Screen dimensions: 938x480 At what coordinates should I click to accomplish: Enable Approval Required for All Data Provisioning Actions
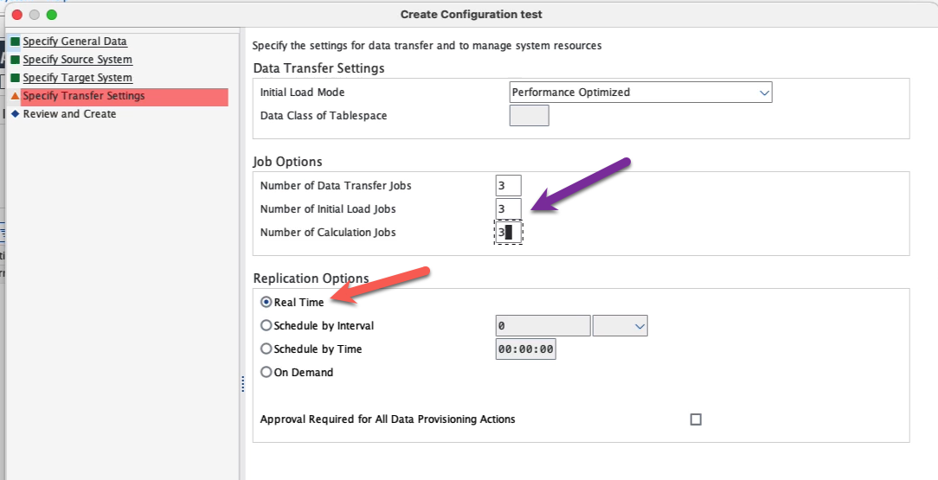pos(696,419)
